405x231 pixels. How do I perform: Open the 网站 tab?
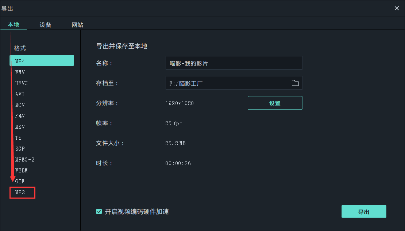77,25
